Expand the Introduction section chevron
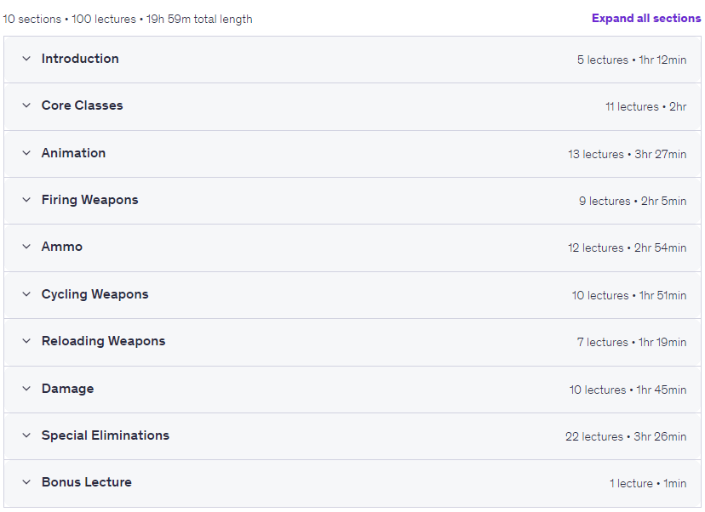 pyautogui.click(x=26, y=59)
